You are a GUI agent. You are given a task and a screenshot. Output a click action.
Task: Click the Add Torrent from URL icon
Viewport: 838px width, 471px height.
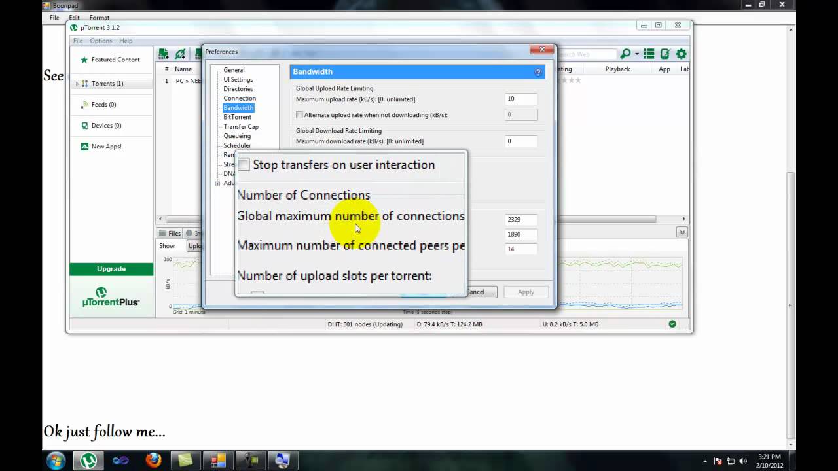click(180, 54)
